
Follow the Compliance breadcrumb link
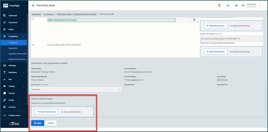[x=49, y=14]
